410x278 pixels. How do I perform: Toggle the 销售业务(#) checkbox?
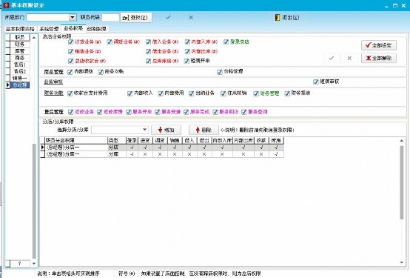pos(70,51)
